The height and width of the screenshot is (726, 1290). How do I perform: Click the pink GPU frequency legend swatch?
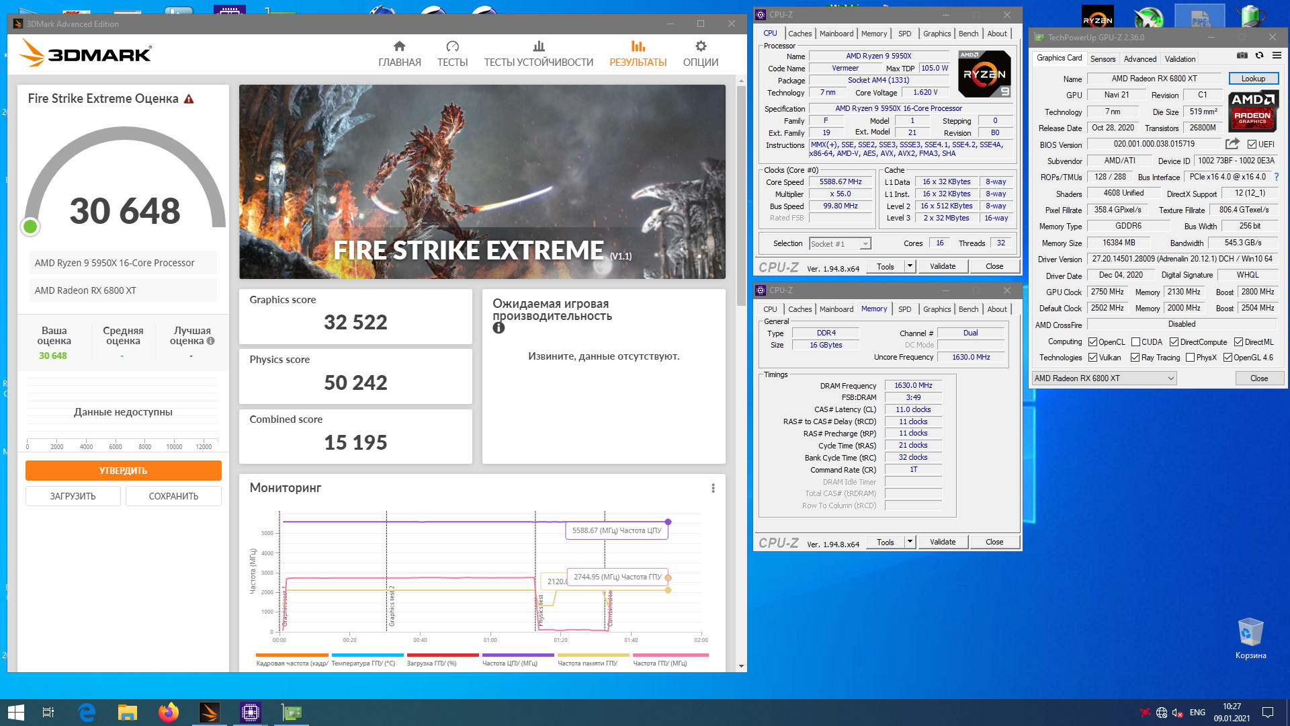click(x=671, y=655)
